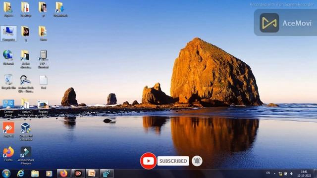
Task: Open the photo folder beside the Computer icon
Action: pyautogui.click(x=26, y=34)
